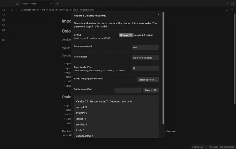Click the 'locked: 1' count line
236x149 pixels.
click(81, 119)
